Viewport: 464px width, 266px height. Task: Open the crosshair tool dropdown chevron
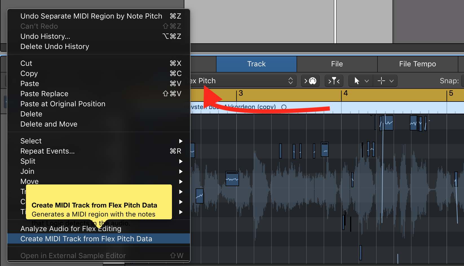tap(392, 81)
